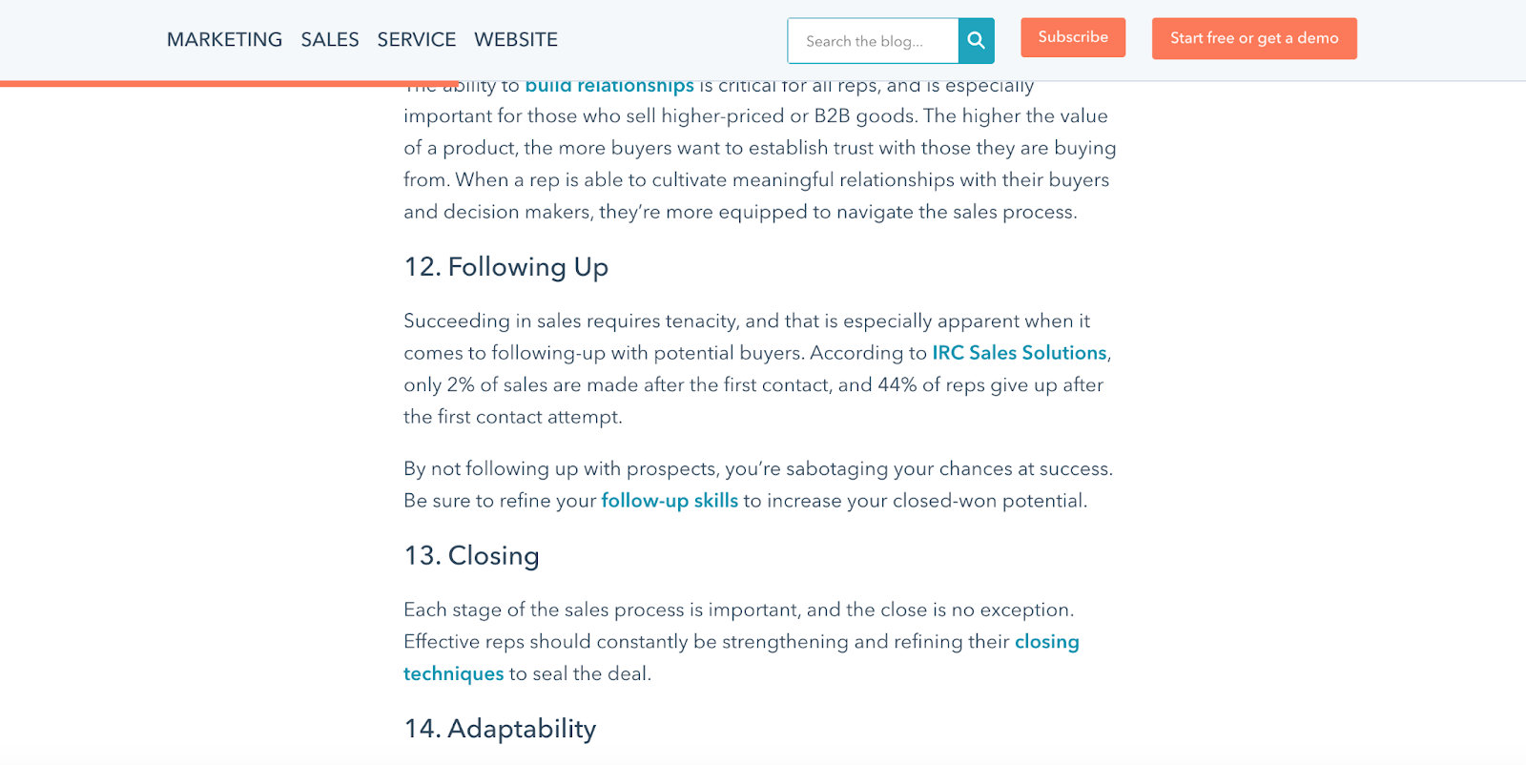This screenshot has width=1526, height=765.
Task: Focus the 'Search the blog...' field
Action: tap(873, 41)
